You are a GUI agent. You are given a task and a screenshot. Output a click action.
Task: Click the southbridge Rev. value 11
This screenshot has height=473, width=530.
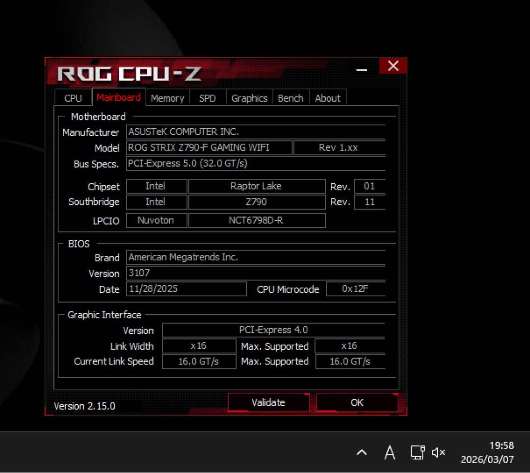click(370, 202)
